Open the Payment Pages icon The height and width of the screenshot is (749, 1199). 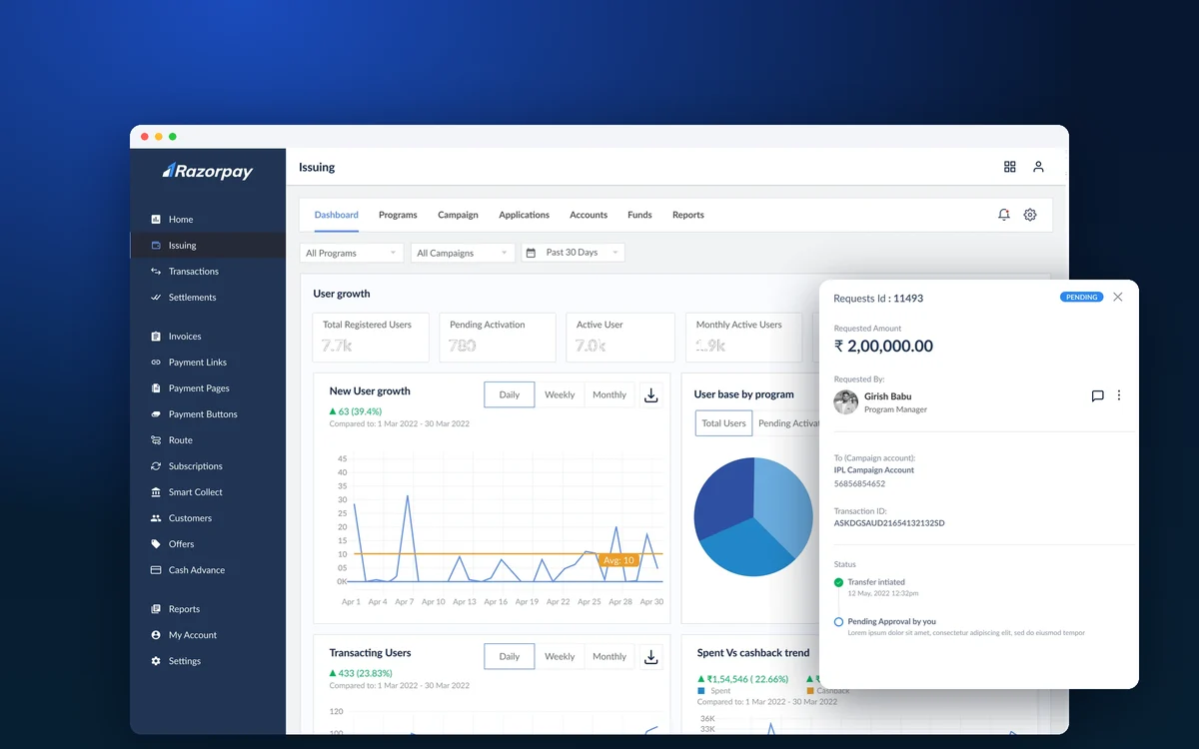(156, 388)
